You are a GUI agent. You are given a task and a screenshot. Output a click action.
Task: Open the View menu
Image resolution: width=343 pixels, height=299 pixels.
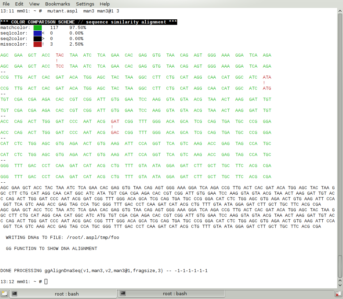tap(34, 4)
